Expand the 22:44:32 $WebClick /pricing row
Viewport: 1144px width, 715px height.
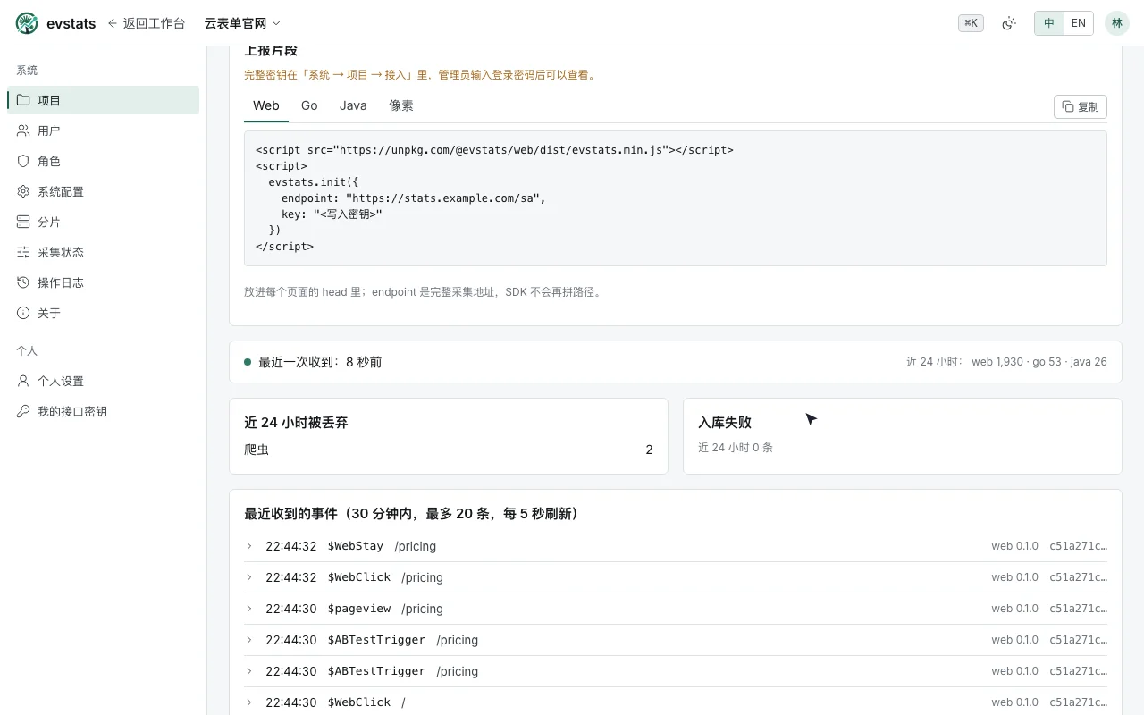pos(676,577)
